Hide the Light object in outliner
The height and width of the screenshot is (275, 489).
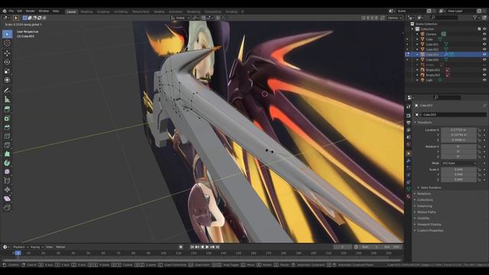pos(484,80)
